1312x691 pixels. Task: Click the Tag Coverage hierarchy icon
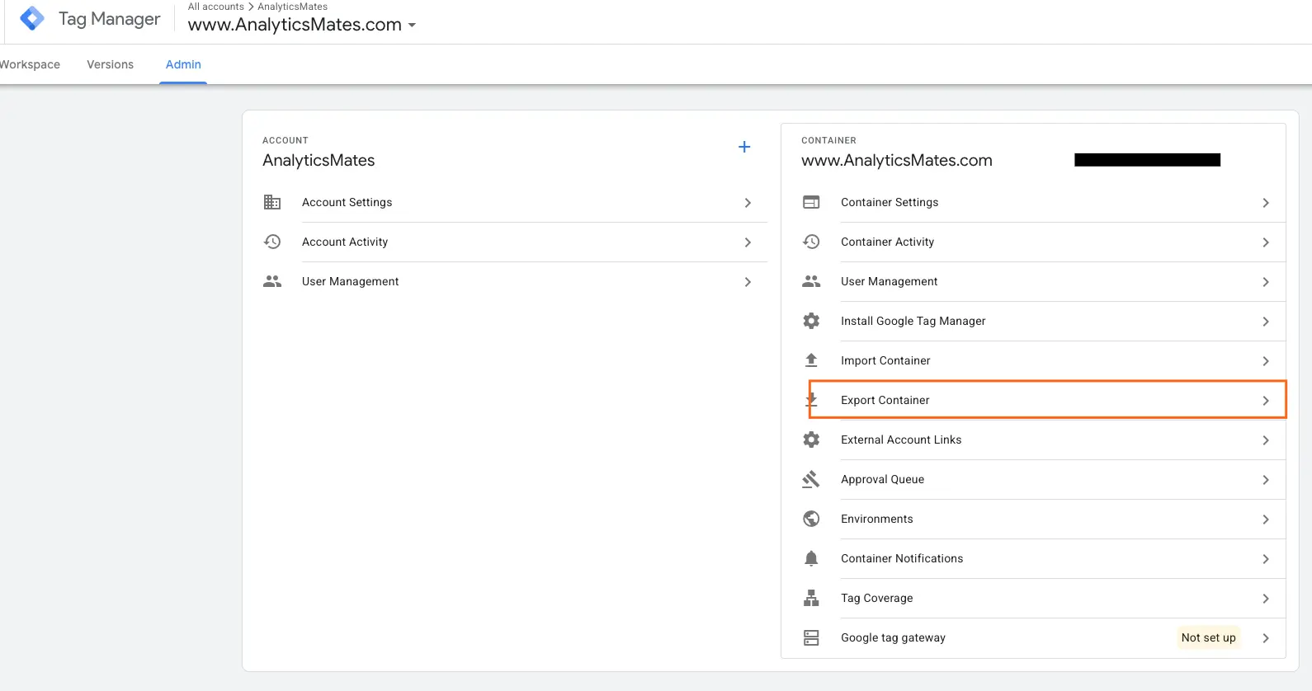(x=811, y=598)
